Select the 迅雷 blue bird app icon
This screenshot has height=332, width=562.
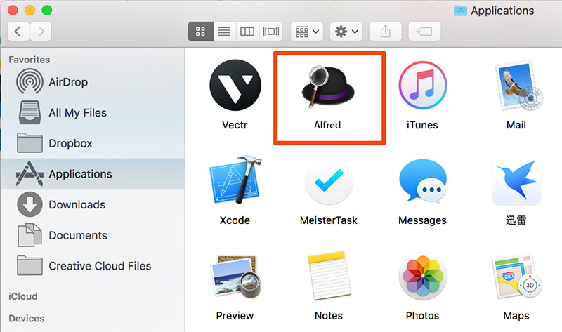[516, 181]
